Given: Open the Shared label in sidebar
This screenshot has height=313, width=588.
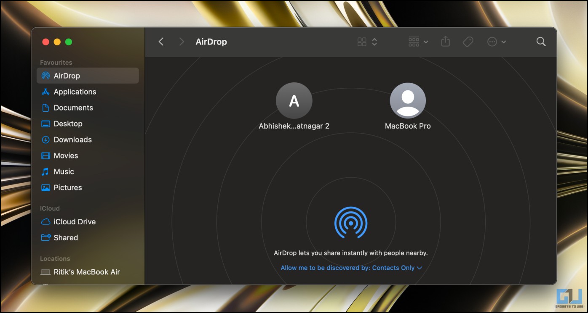Looking at the screenshot, I should [x=66, y=238].
